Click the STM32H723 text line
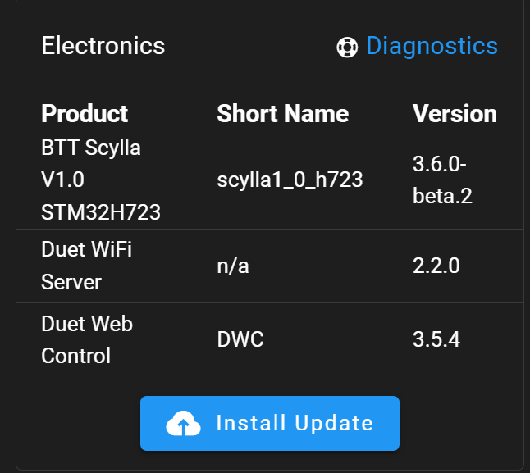Viewport: 530px width, 473px height. 101,212
